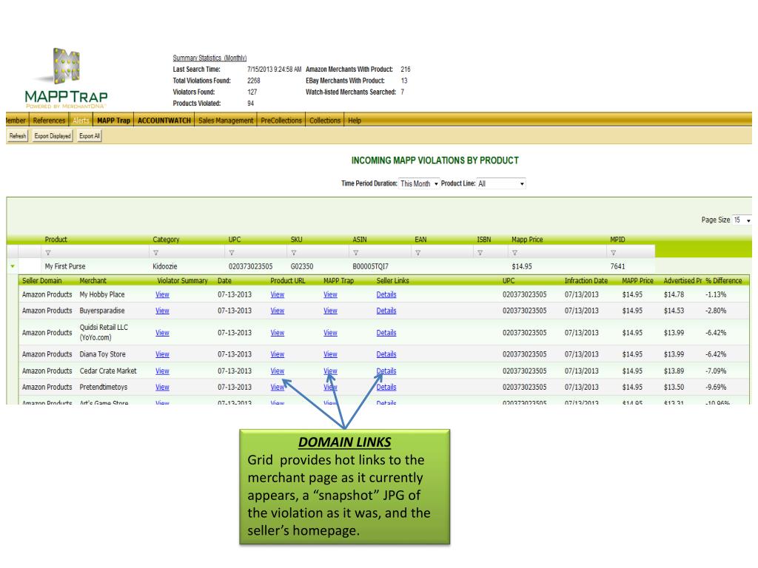The width and height of the screenshot is (758, 568).
Task: Click the Export Displayed button
Action: pos(53,136)
